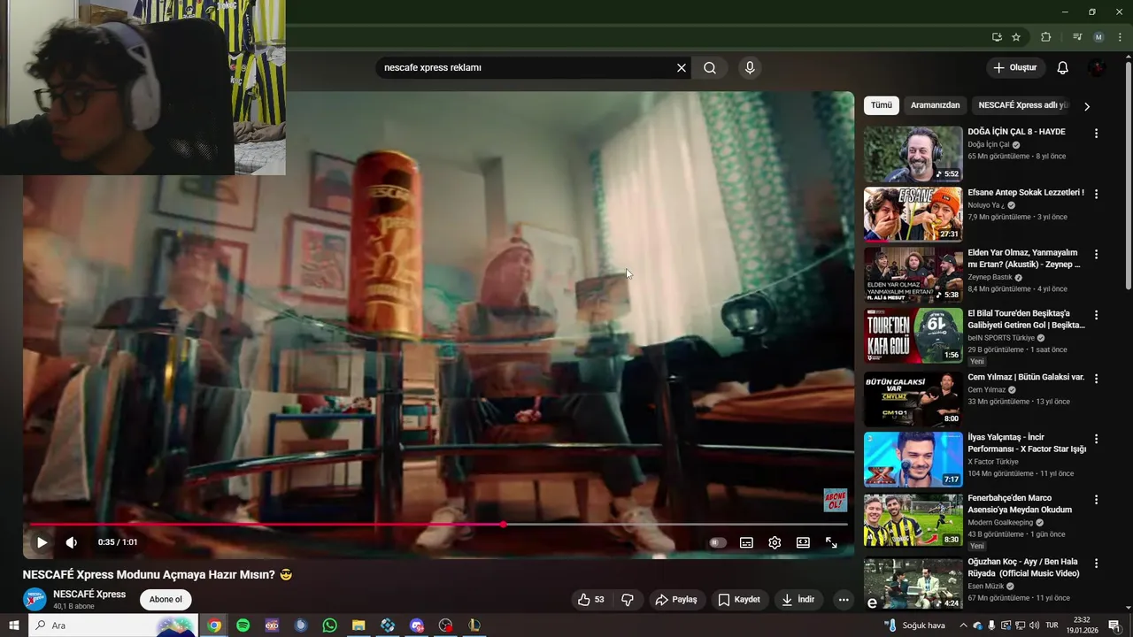
Task: Dislike the video with thumbs down
Action: pos(628,600)
